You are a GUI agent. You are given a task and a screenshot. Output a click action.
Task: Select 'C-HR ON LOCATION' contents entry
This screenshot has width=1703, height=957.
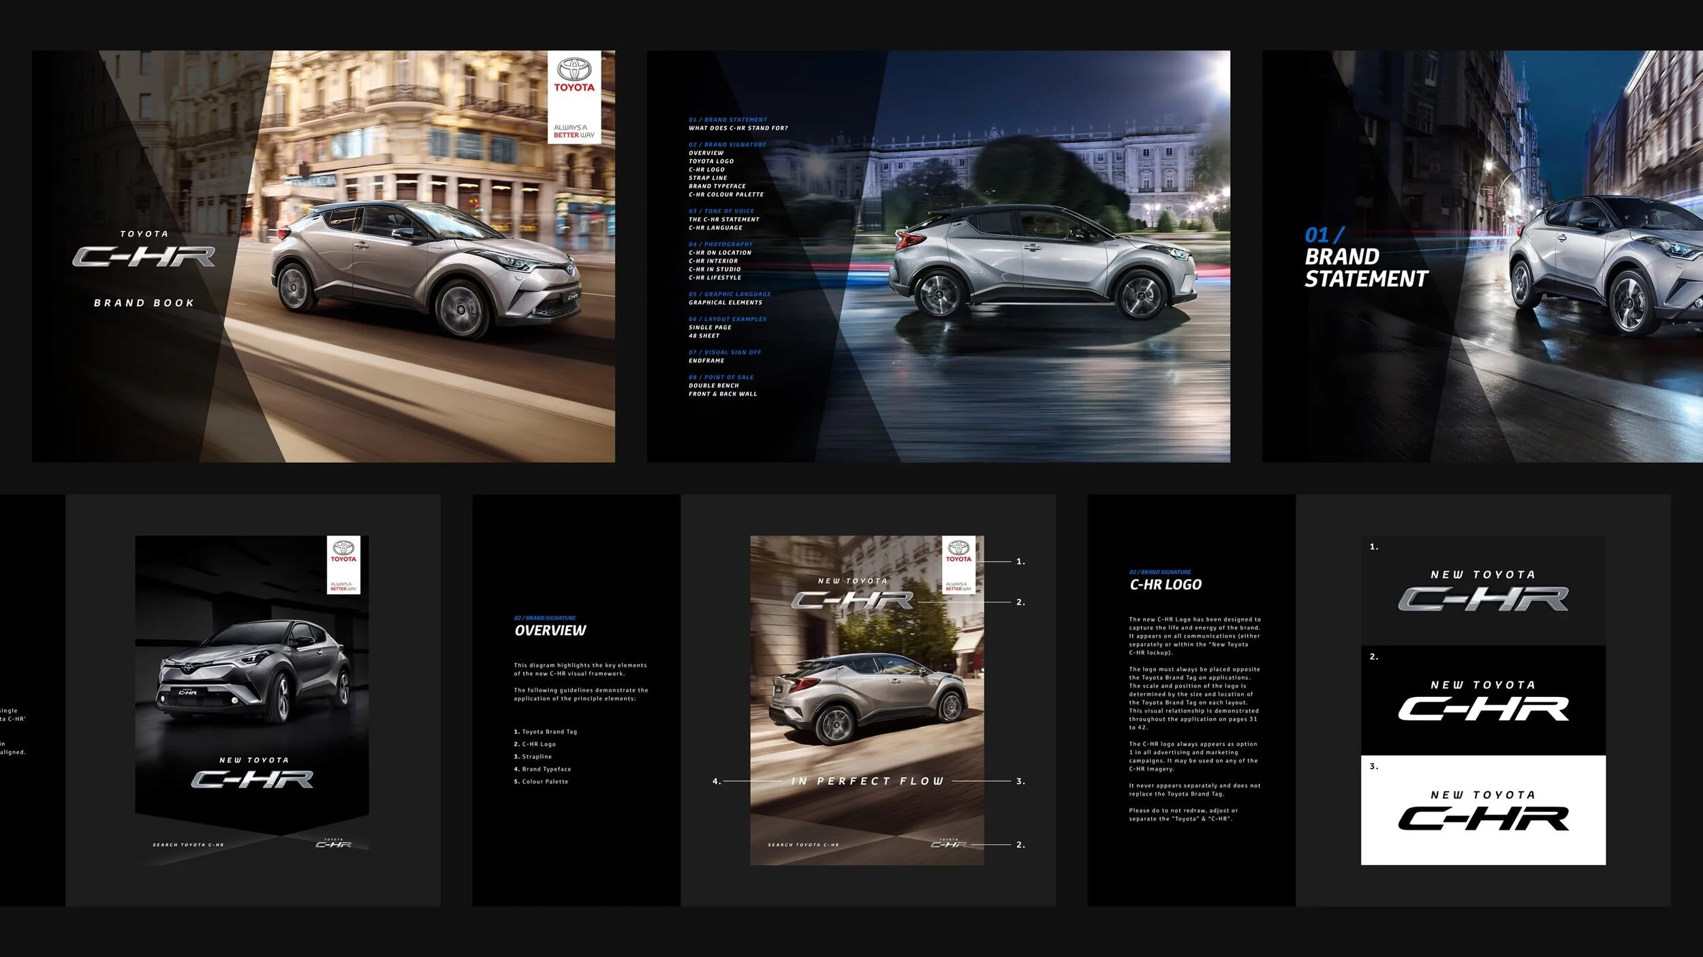[x=719, y=253]
